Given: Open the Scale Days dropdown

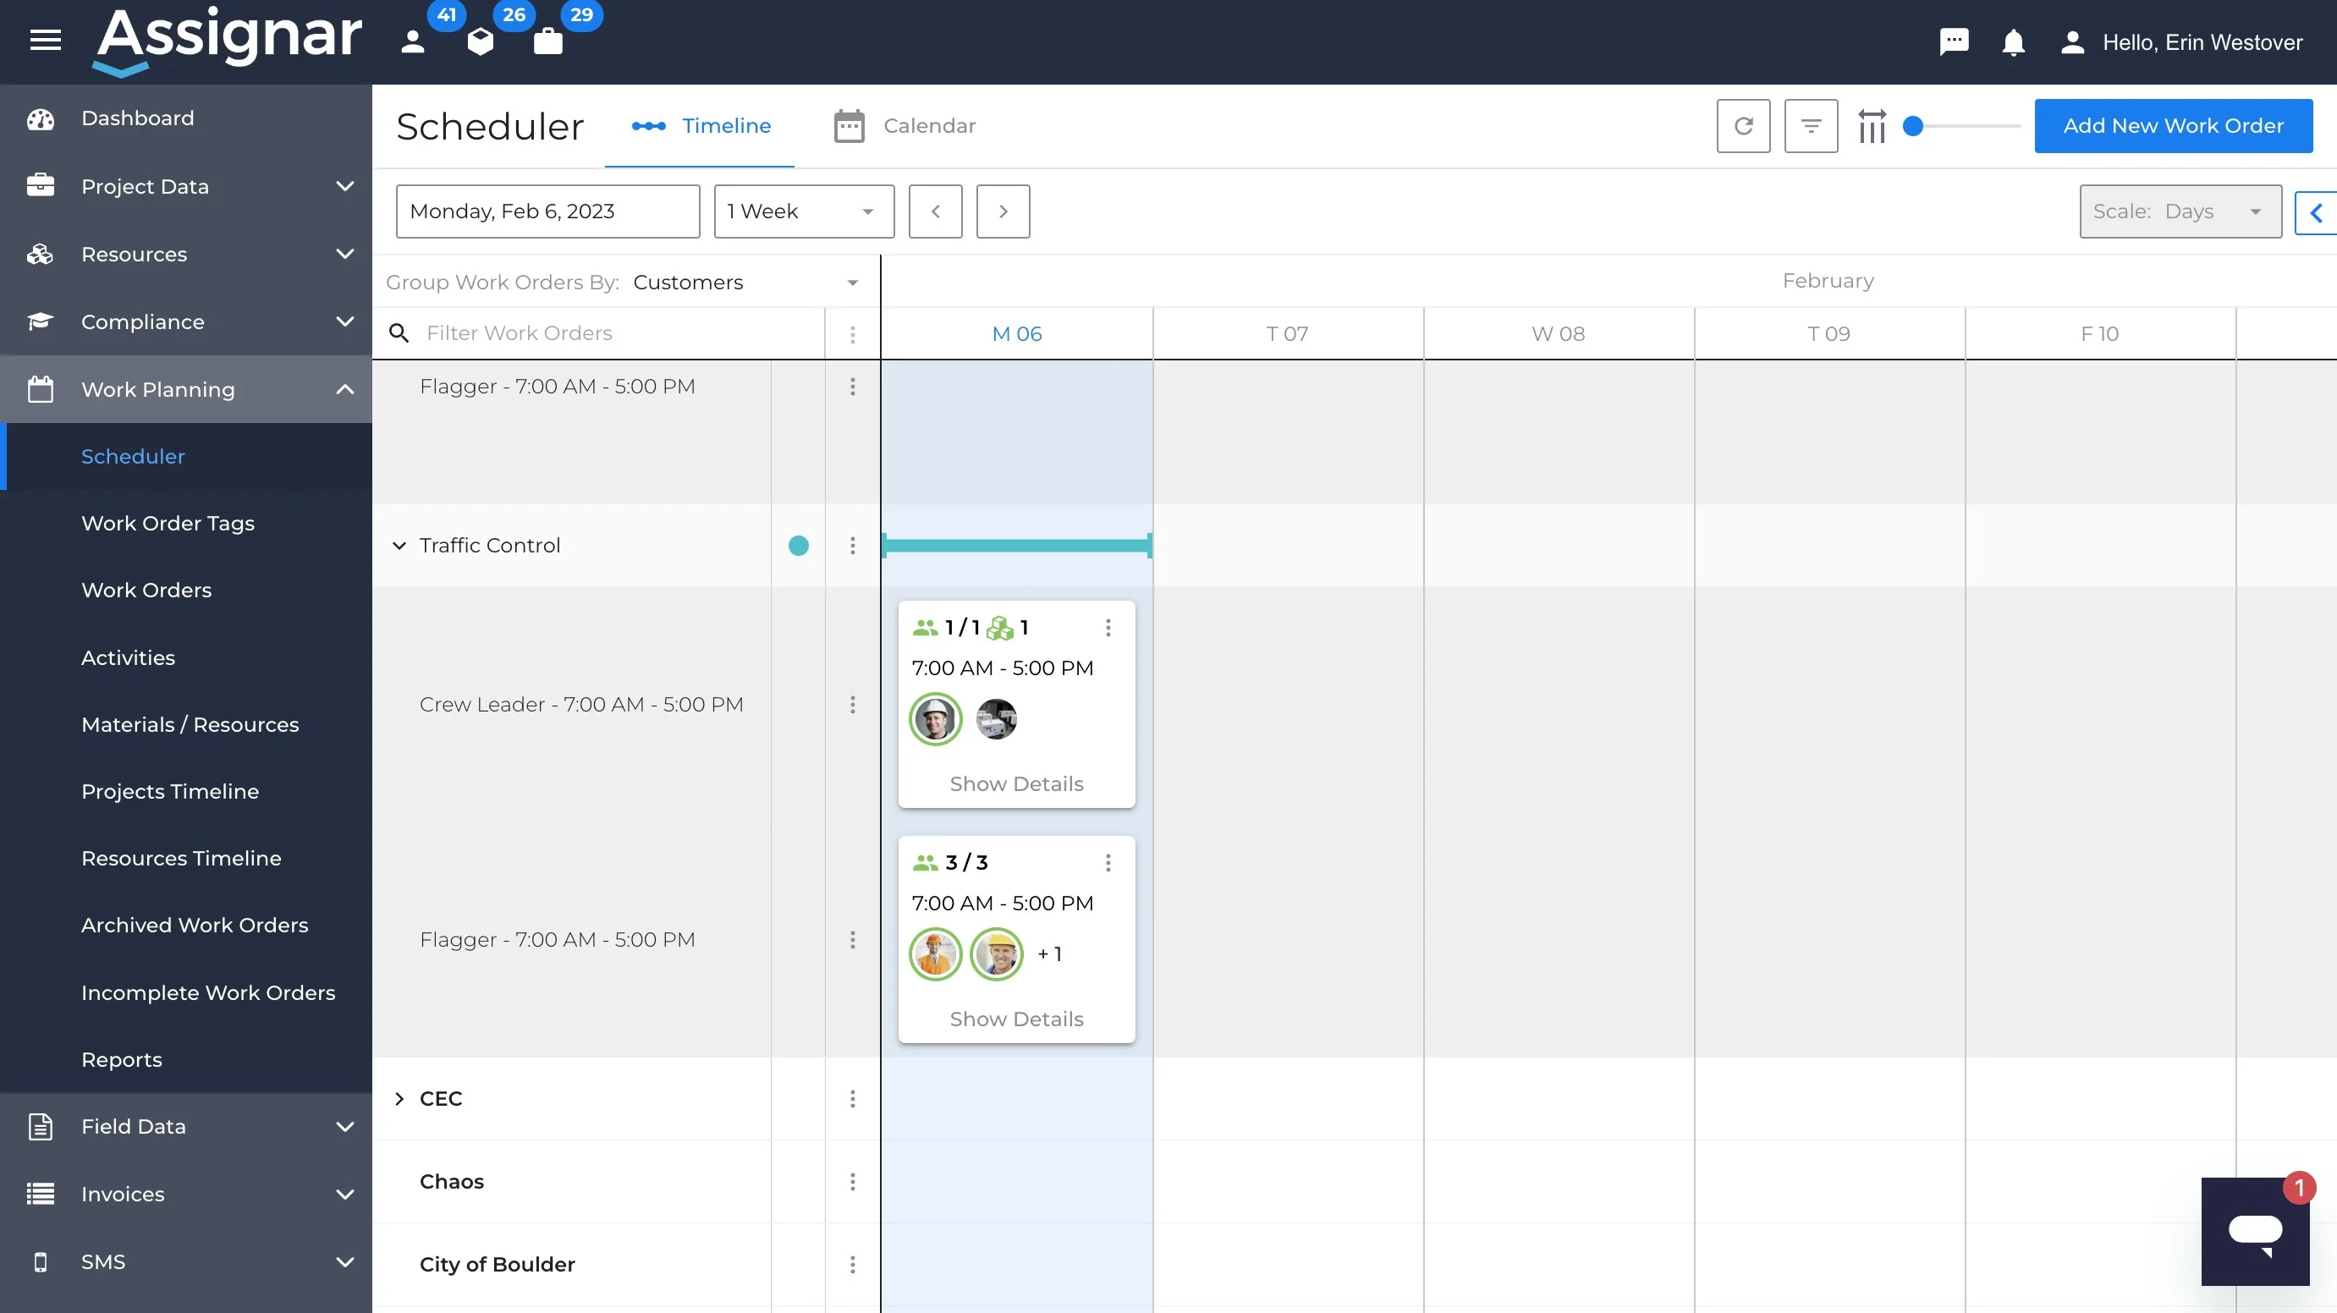Looking at the screenshot, I should (x=2180, y=212).
